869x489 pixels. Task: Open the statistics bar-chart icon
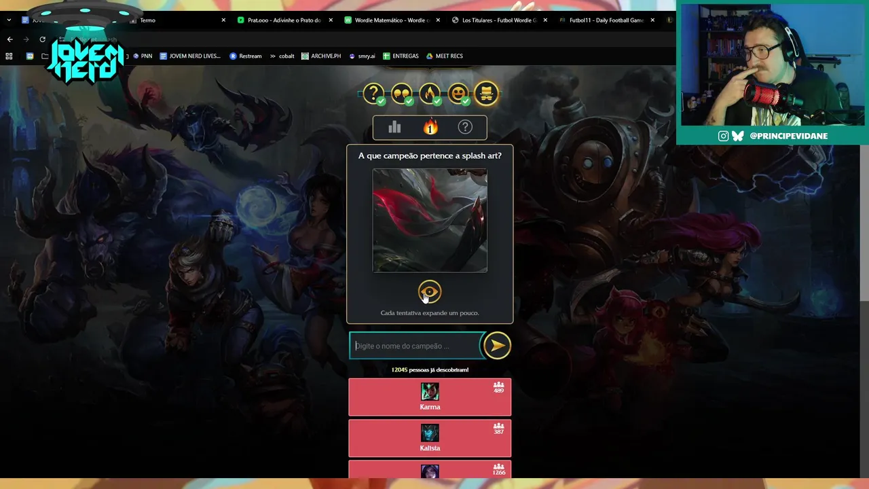(394, 127)
